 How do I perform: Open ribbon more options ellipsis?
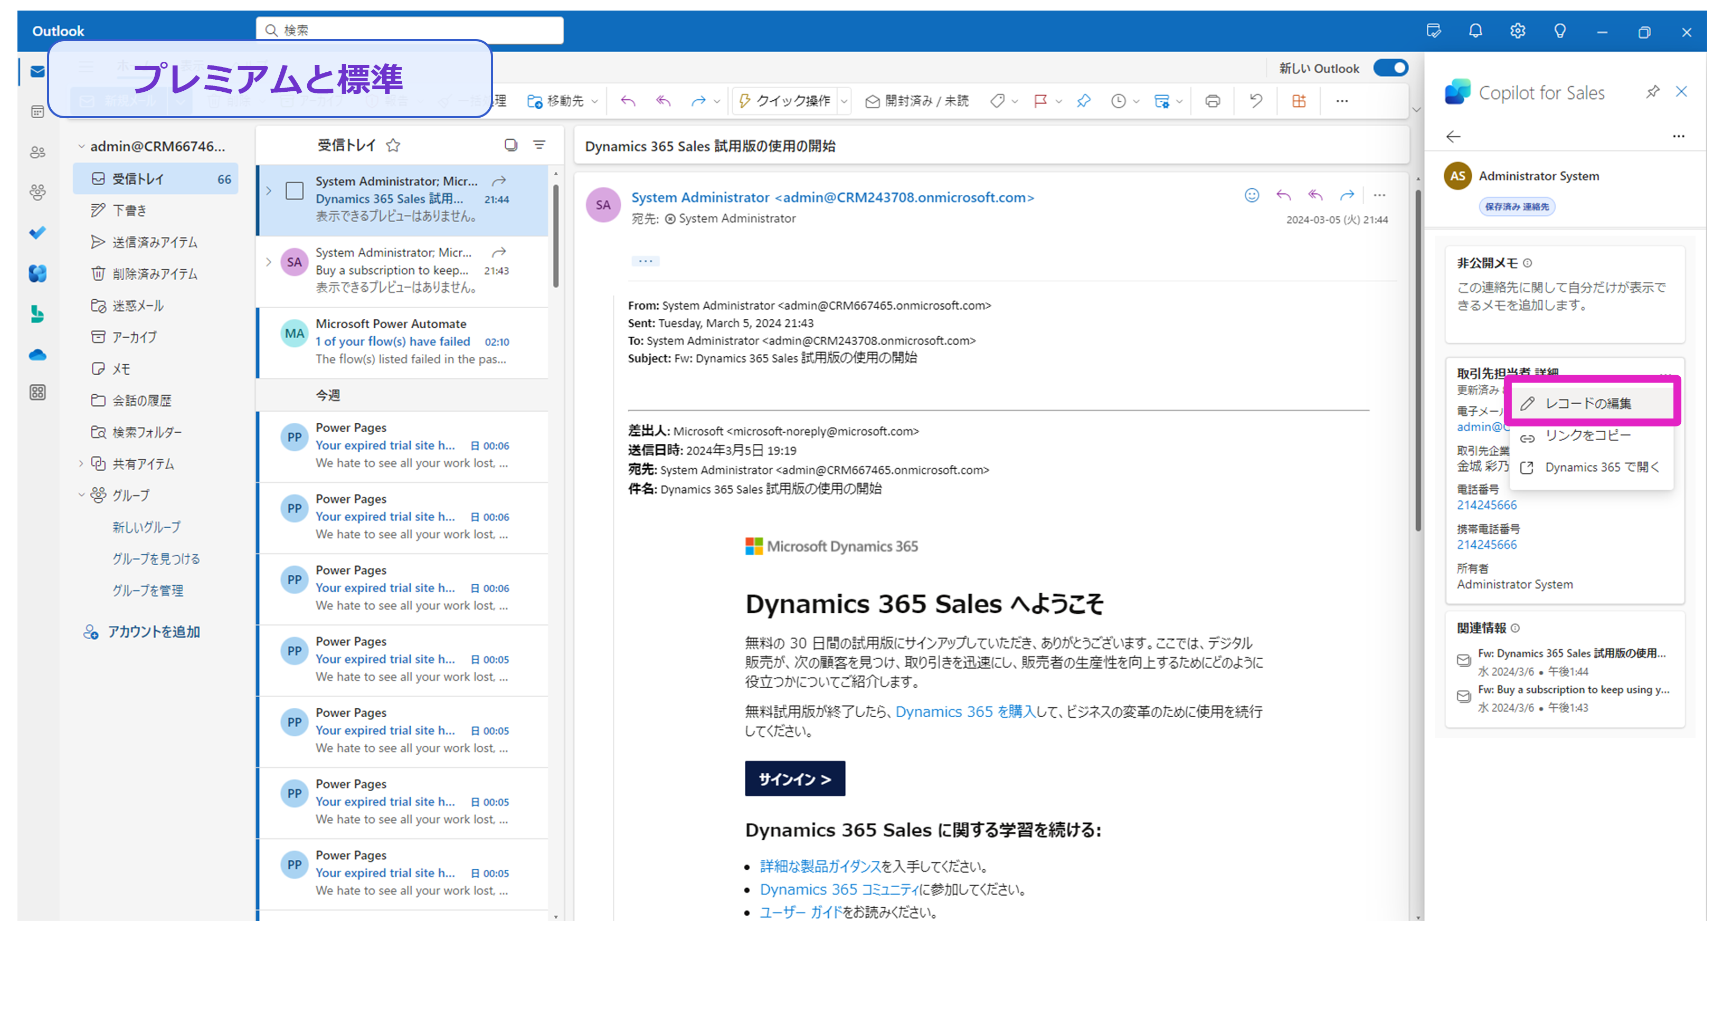click(x=1342, y=101)
